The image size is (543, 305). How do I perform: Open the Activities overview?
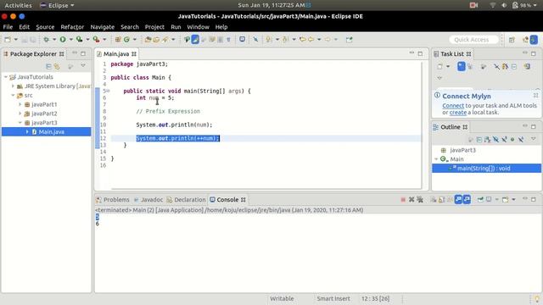(x=18, y=5)
